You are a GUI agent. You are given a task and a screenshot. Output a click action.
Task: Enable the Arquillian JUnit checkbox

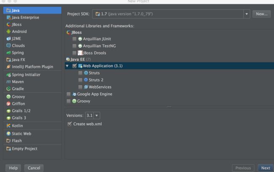[75, 39]
